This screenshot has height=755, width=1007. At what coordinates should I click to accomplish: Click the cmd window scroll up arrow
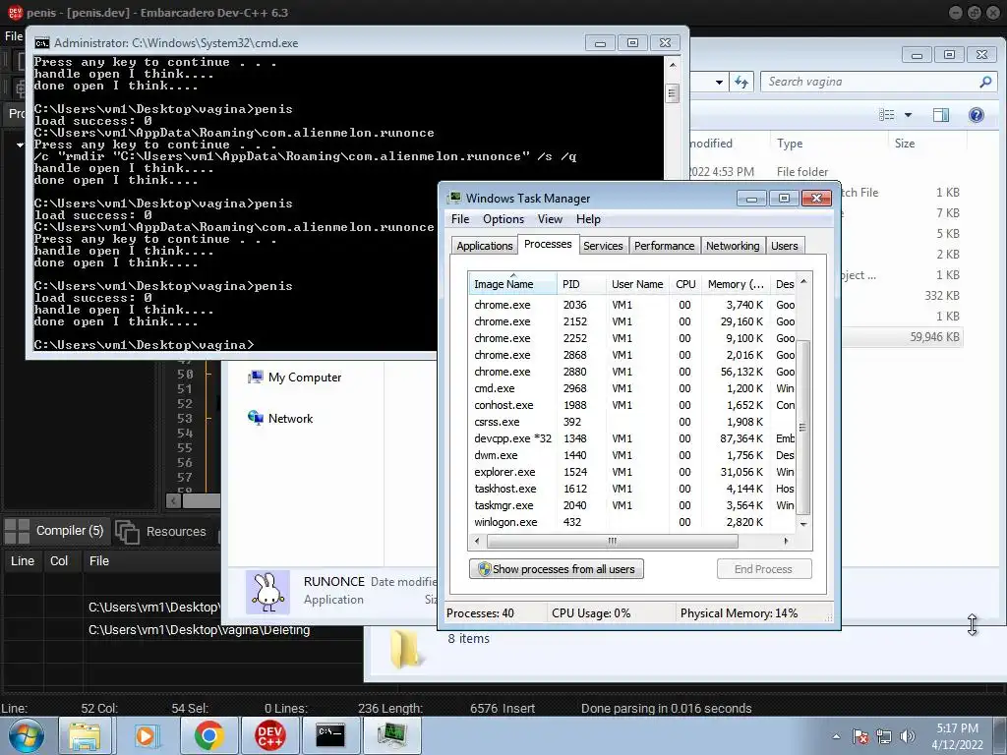(x=673, y=65)
